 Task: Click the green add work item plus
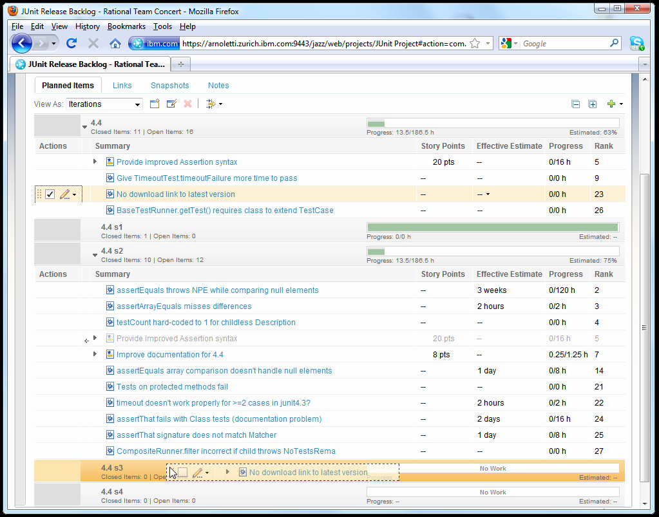point(611,104)
